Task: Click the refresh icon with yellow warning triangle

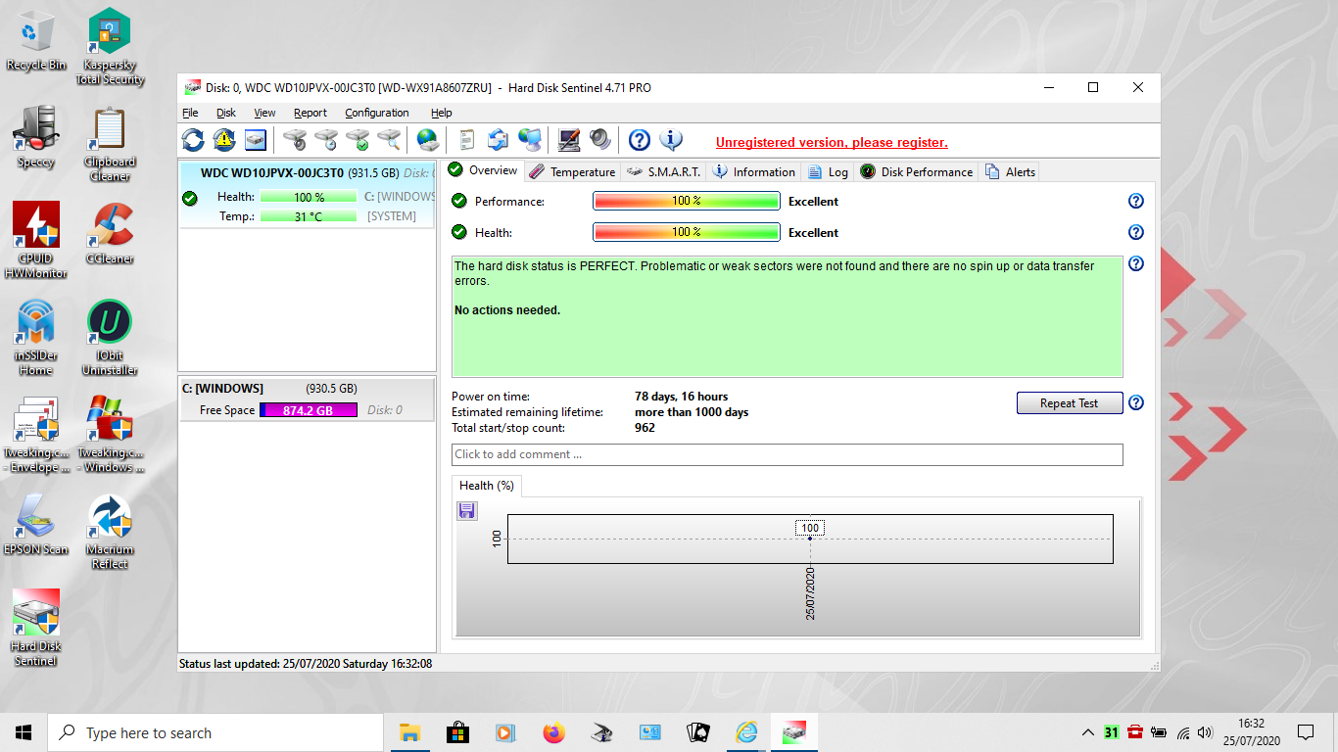Action: click(x=224, y=140)
